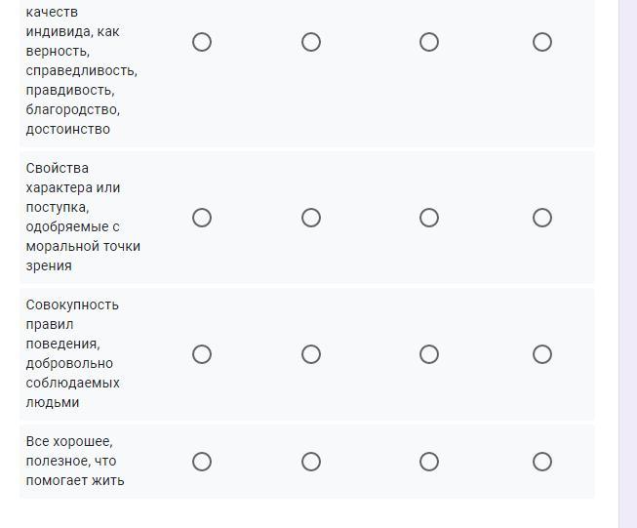The image size is (637, 528).
Task: Choose first radio in «Свойства характера» row
Action: [x=202, y=218]
